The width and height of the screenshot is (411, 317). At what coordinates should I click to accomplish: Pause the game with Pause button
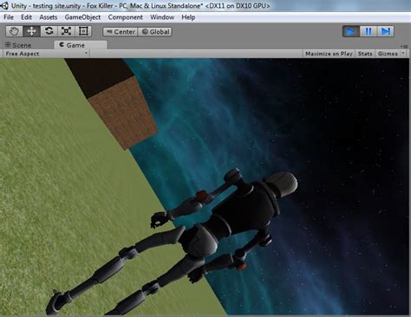[x=369, y=31]
